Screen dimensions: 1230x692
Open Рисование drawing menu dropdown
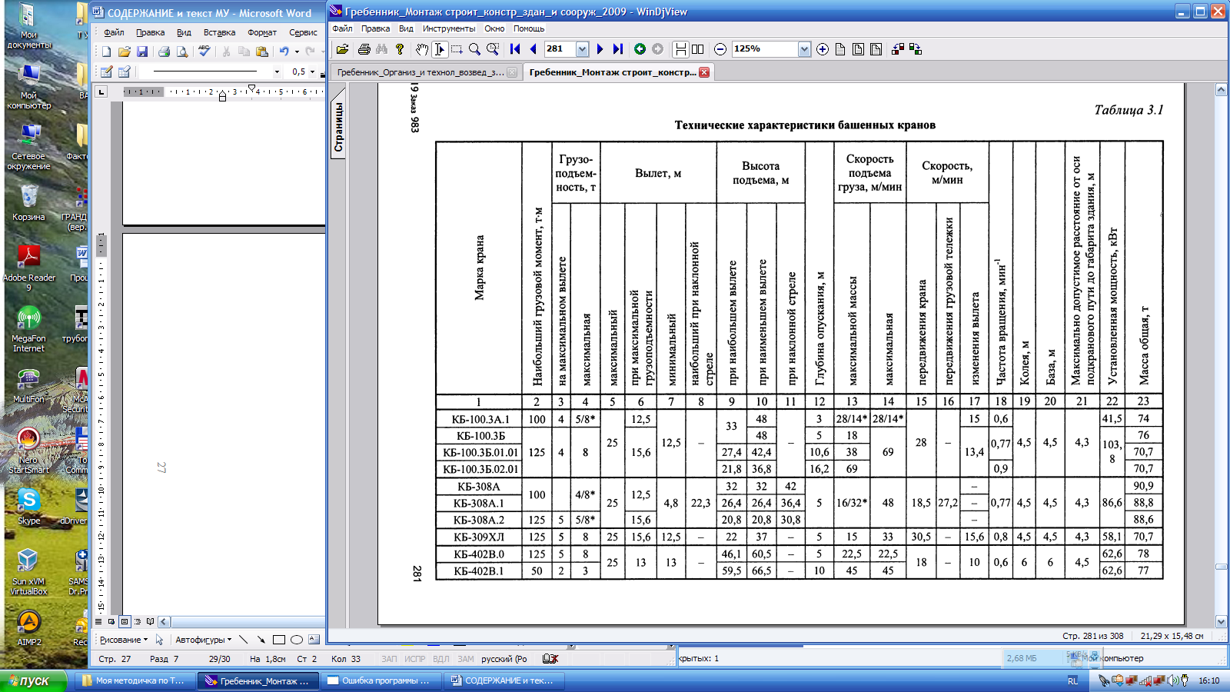(124, 640)
